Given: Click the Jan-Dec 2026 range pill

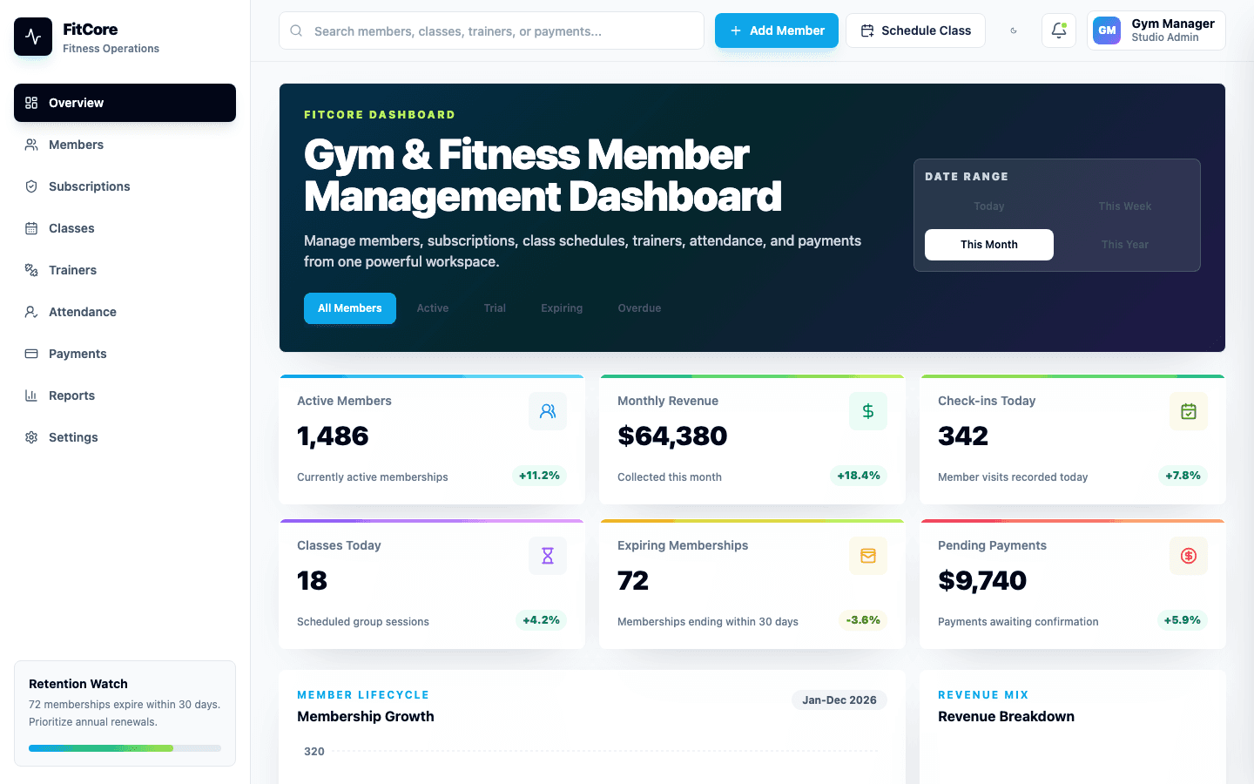Looking at the screenshot, I should (839, 700).
